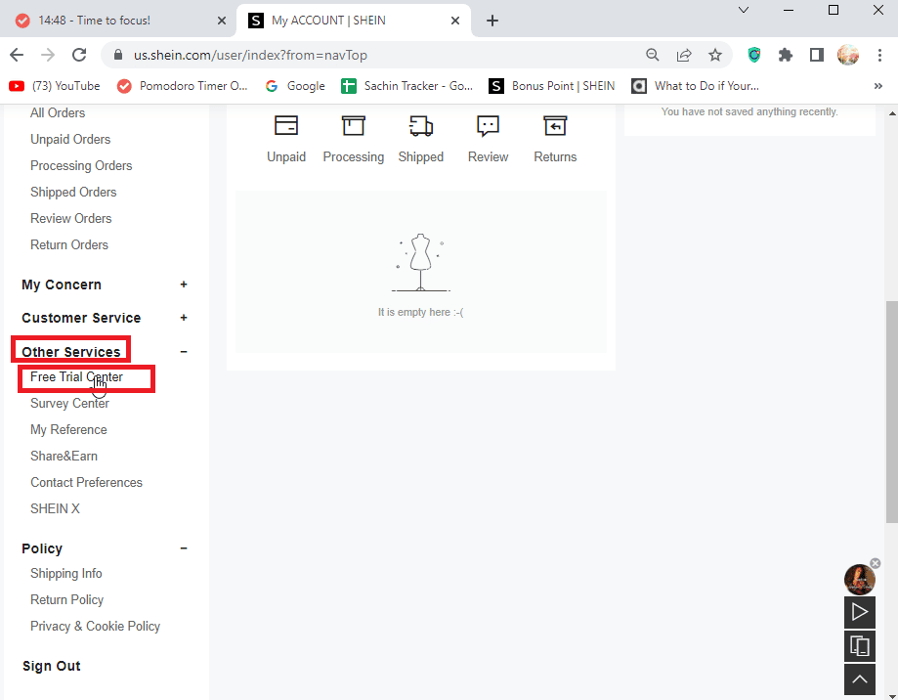Click the page vertical scrollbar thumb
This screenshot has height=700, width=898.
click(x=892, y=412)
